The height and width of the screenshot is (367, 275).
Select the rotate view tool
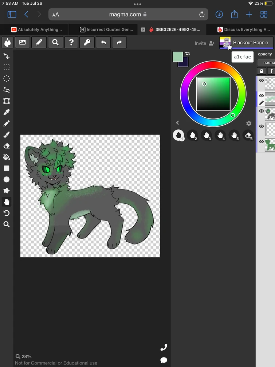coord(7,213)
